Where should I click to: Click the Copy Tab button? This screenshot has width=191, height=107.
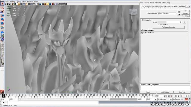(182, 92)
